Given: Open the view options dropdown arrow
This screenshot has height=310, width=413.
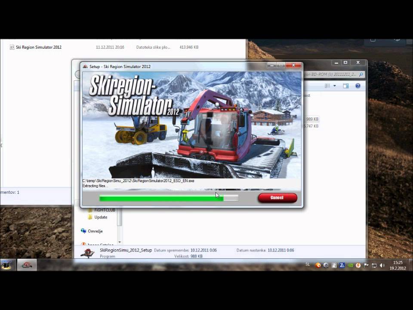Looking at the screenshot, I should 335,86.
